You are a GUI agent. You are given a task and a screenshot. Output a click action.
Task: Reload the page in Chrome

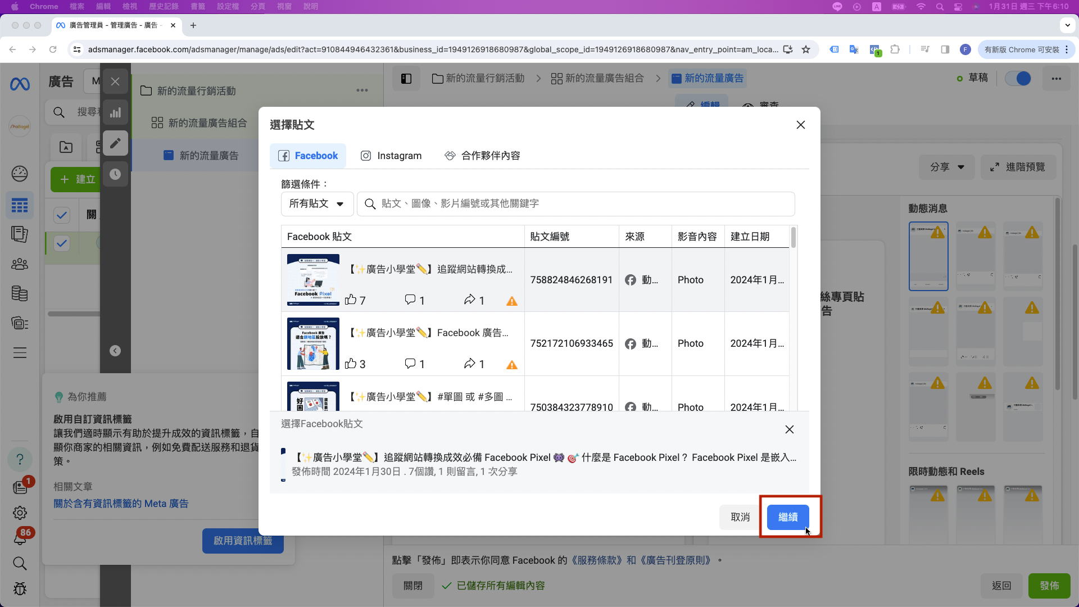click(53, 49)
